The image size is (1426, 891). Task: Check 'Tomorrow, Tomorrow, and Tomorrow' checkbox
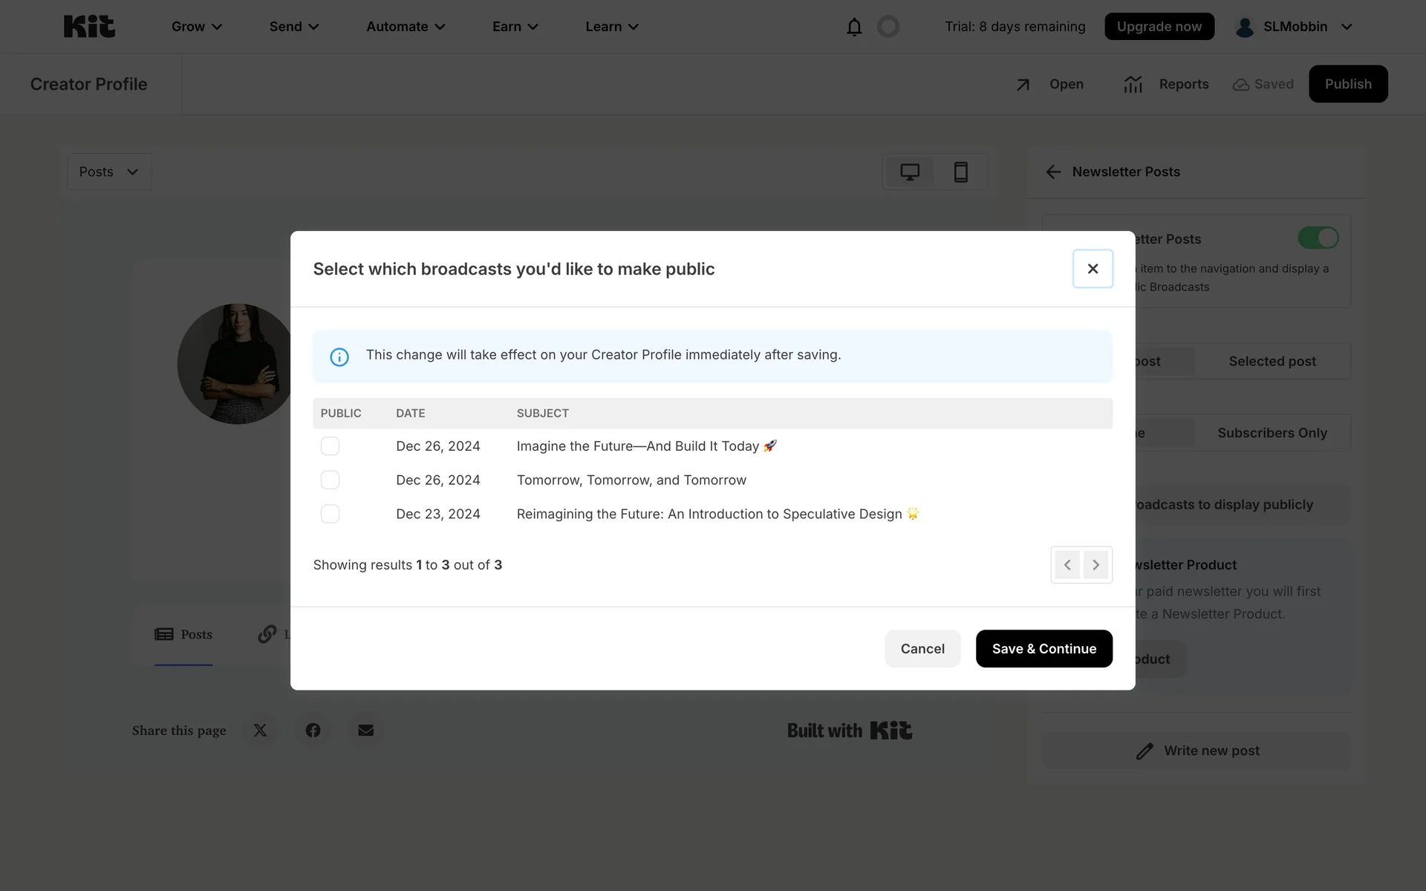330,480
